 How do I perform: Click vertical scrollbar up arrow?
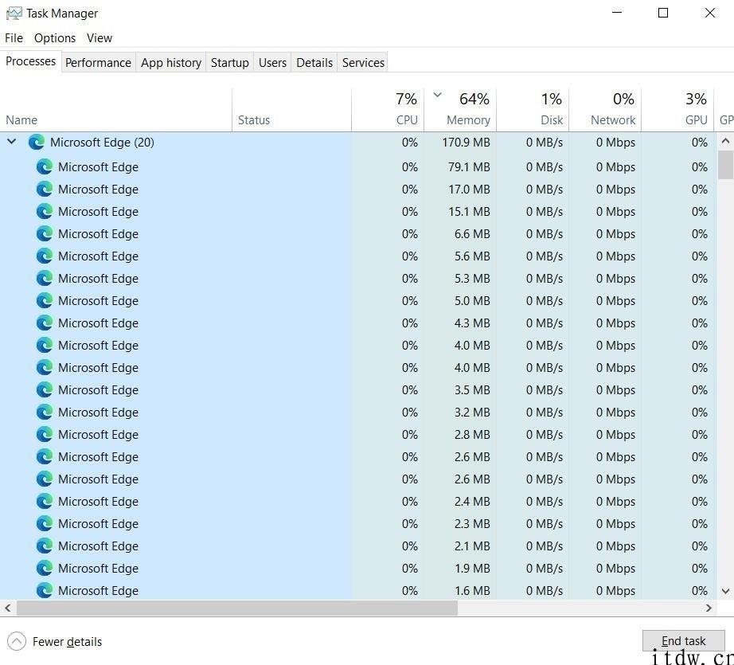725,140
